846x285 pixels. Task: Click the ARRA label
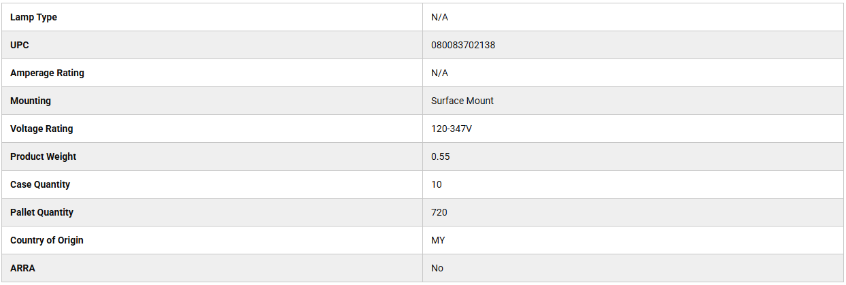tap(22, 268)
